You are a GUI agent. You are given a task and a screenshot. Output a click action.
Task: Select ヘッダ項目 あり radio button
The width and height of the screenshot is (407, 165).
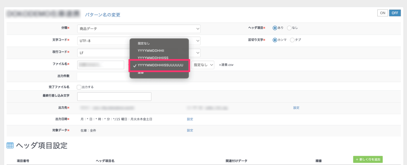coord(275,28)
